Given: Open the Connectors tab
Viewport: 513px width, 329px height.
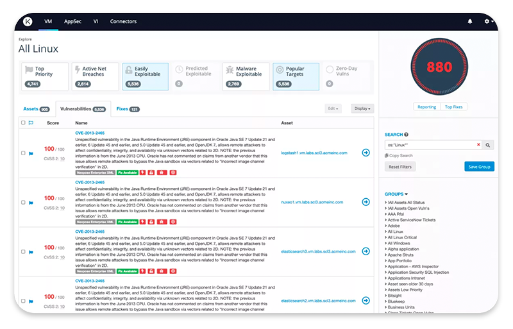Looking at the screenshot, I should pos(123,21).
